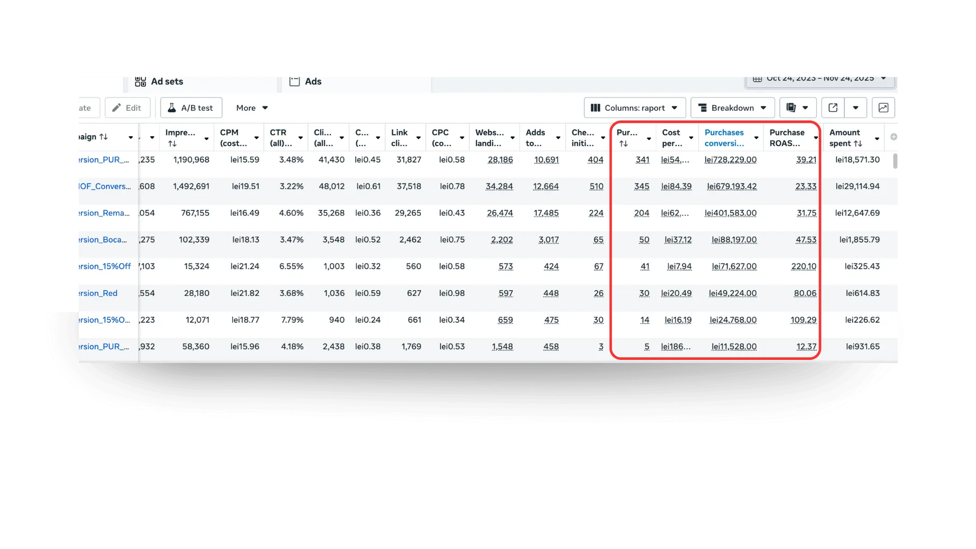Image resolution: width=976 pixels, height=549 pixels.
Task: Open the ersion_15%Off campaign link
Action: [x=104, y=266]
